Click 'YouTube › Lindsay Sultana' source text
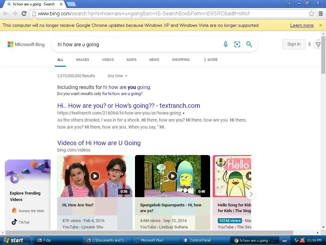 pyautogui.click(x=164, y=227)
